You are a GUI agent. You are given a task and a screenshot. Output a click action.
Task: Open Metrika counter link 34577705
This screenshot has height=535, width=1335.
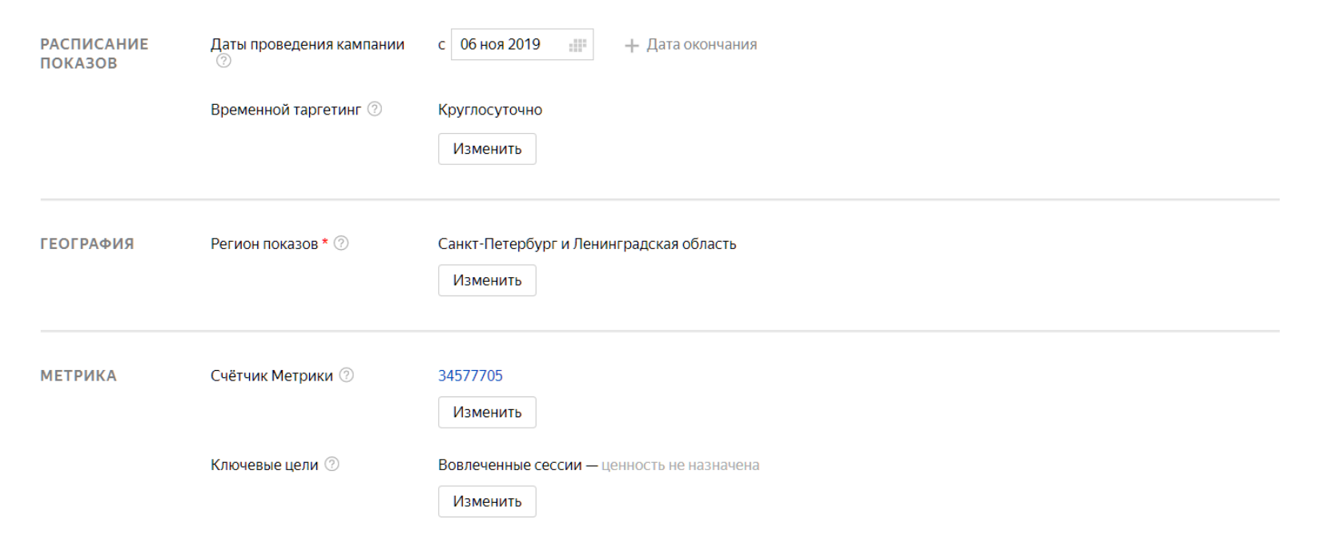(470, 376)
